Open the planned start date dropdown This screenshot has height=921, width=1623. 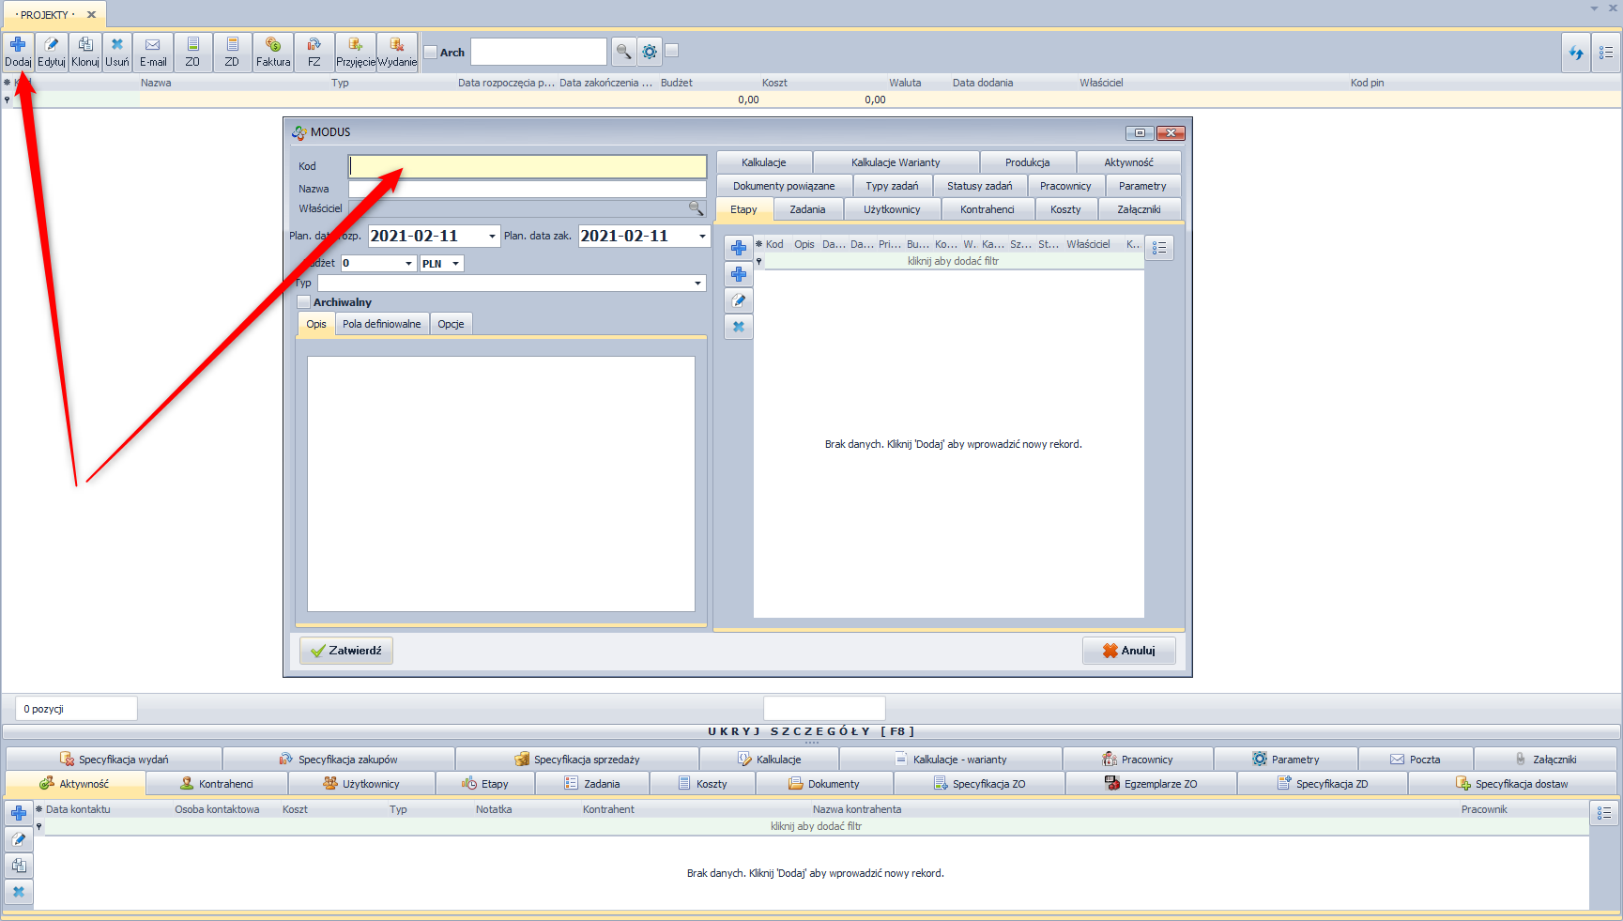pos(492,237)
